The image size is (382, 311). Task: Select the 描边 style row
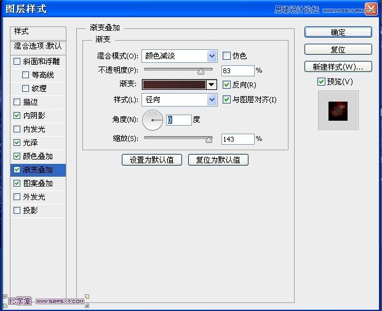(x=38, y=102)
